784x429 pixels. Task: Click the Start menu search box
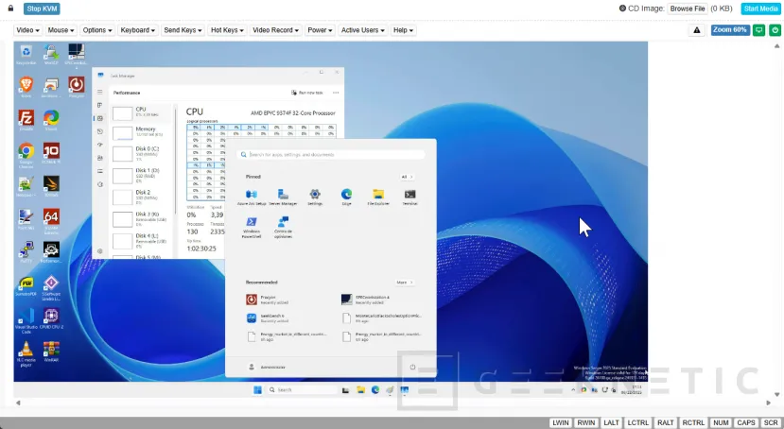point(331,154)
